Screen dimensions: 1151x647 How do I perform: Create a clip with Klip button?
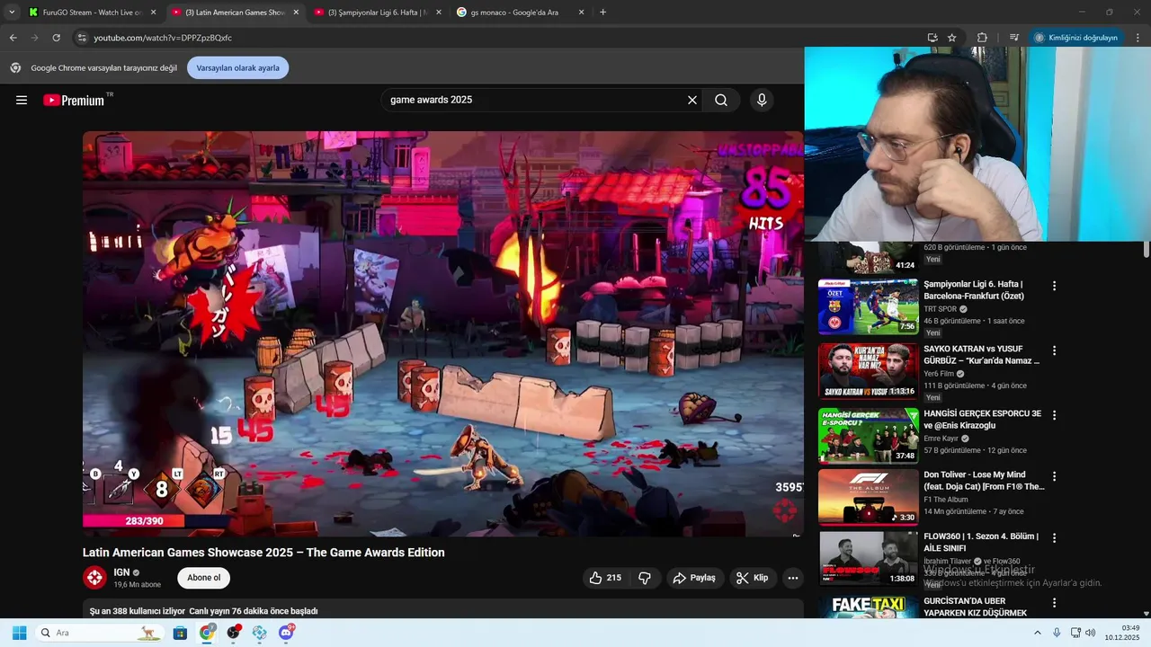tap(753, 578)
